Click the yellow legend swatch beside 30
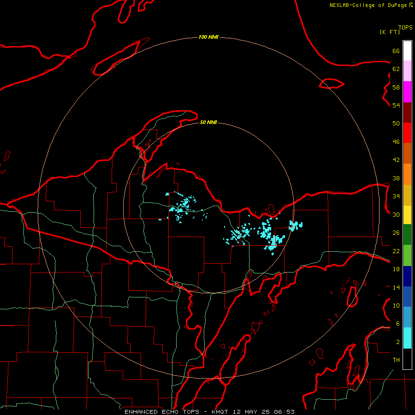Image resolution: width=415 pixels, height=415 pixels. [407, 215]
